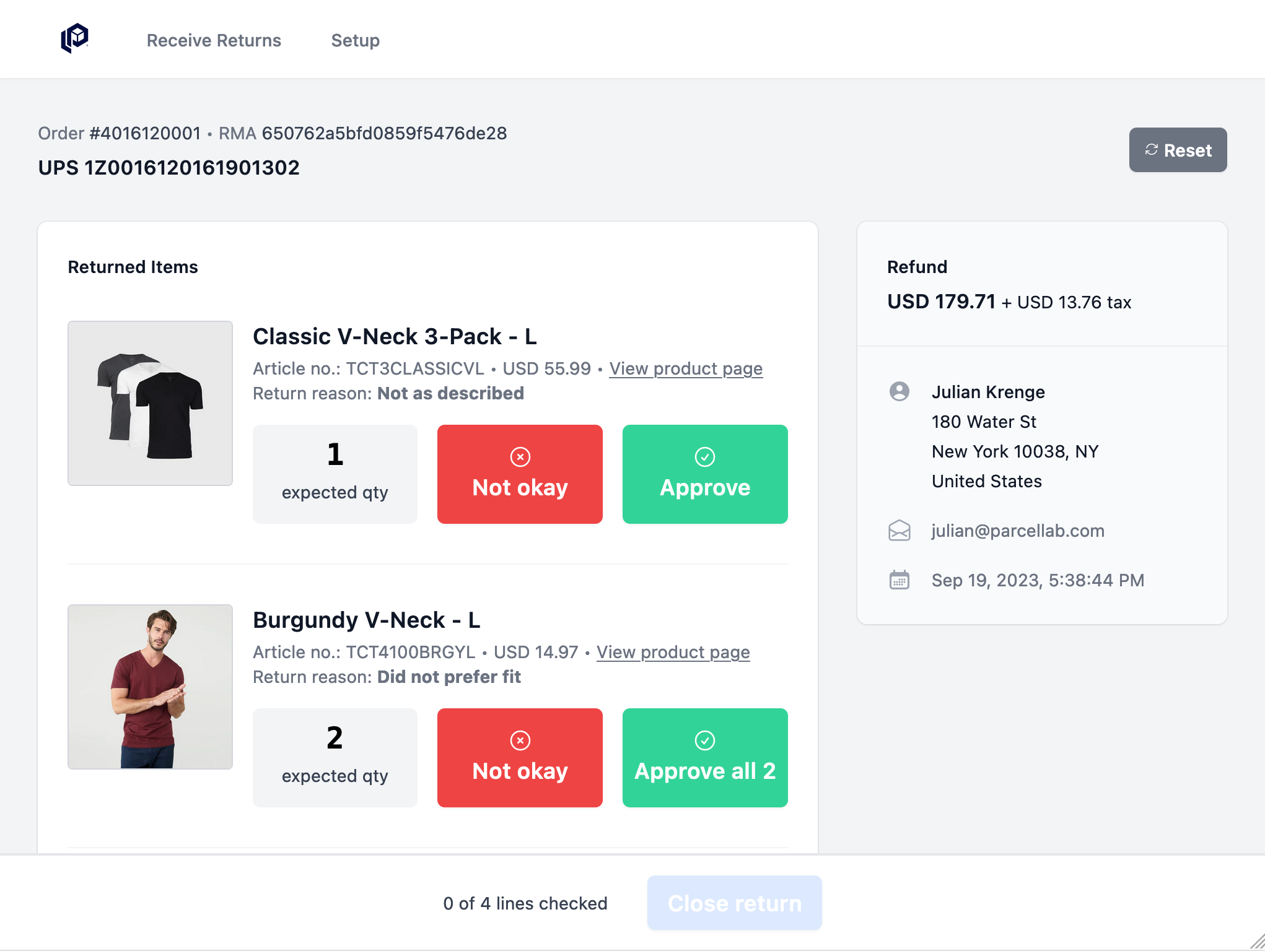The width and height of the screenshot is (1265, 951).
Task: Click the circled X icon on Burgundy V-Neck line
Action: click(519, 740)
